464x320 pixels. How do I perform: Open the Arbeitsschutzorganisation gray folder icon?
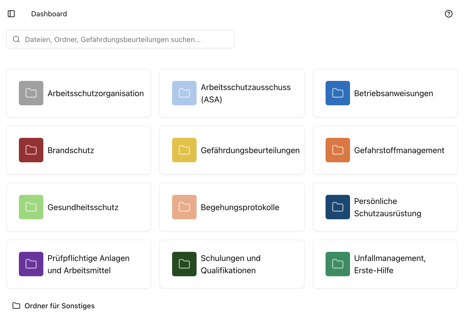coord(31,93)
